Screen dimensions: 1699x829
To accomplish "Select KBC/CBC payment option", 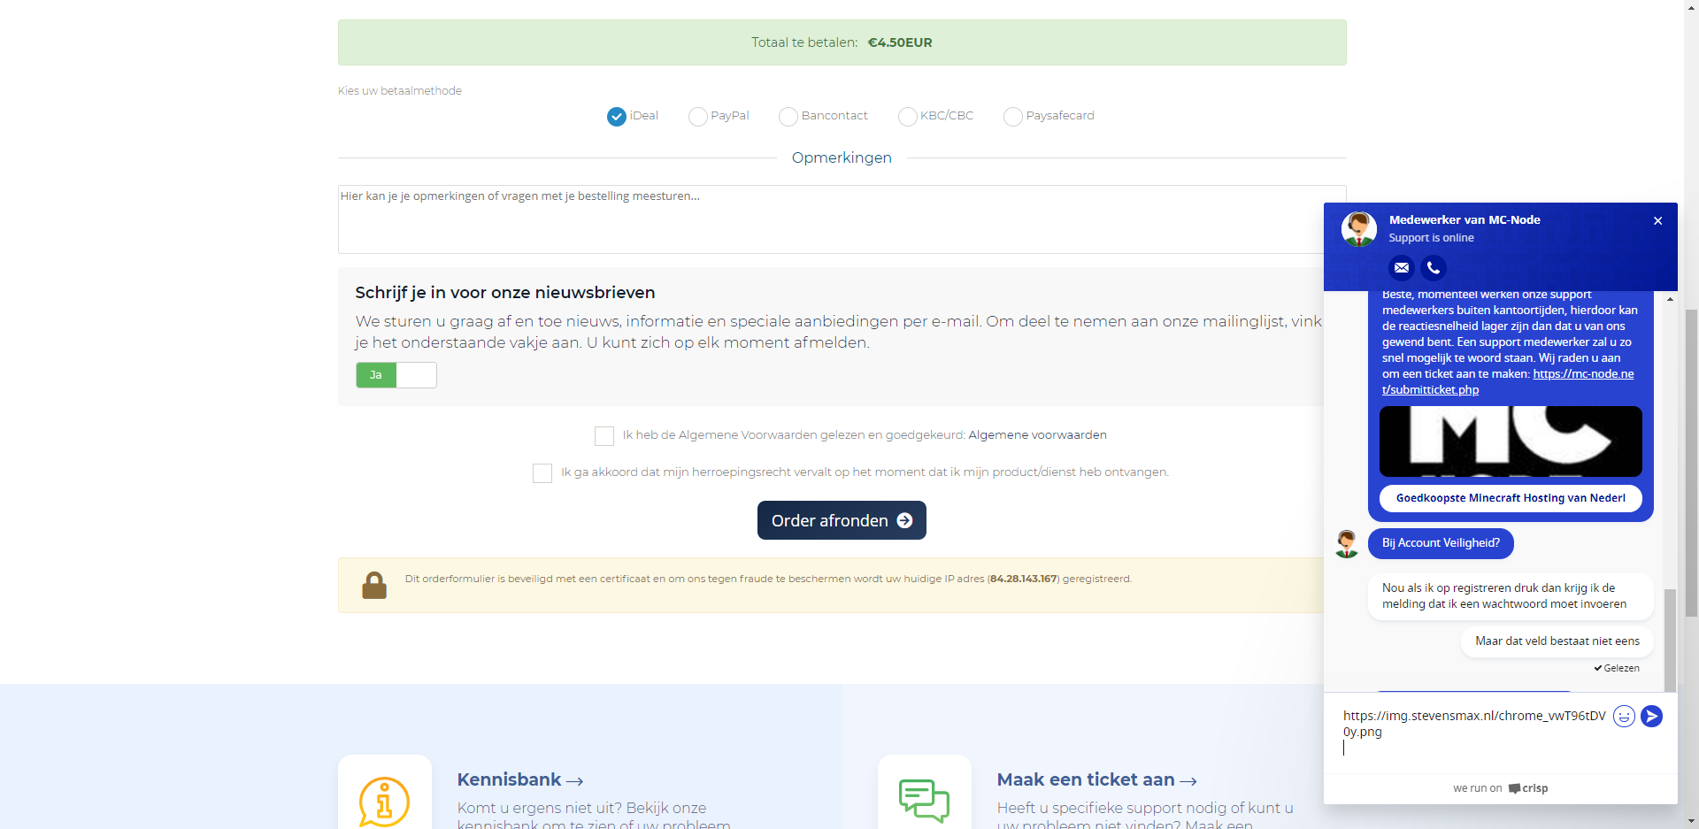I will coord(907,117).
